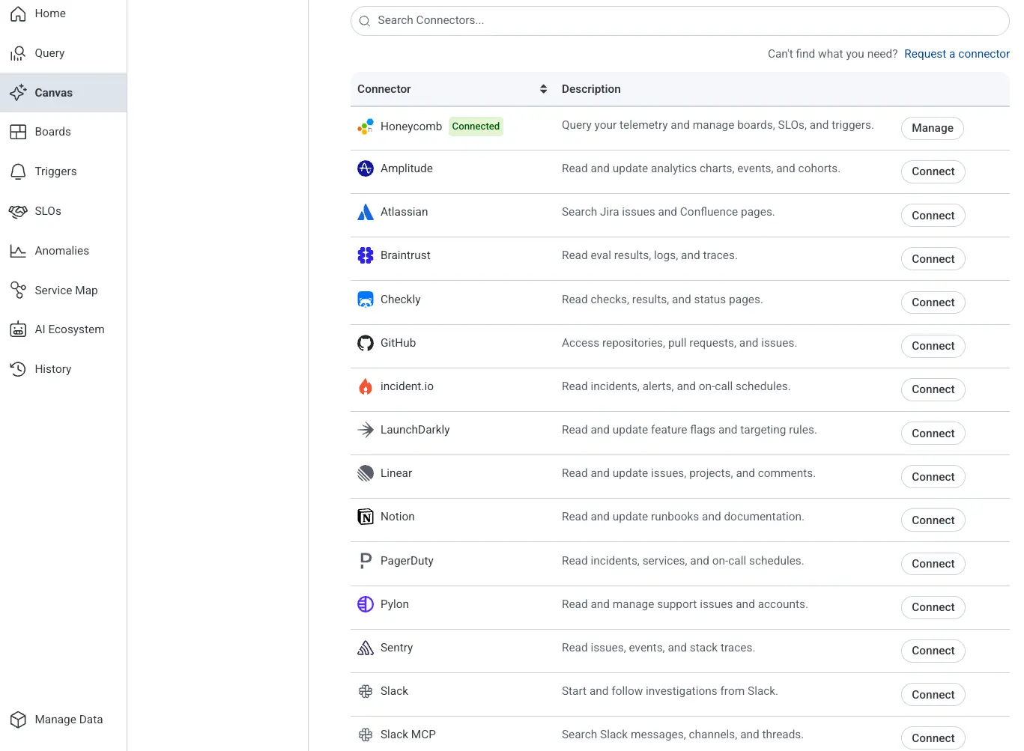Click the LaunchDarkly arrow icon
Screen dimensions: 1024x751
[366, 430]
